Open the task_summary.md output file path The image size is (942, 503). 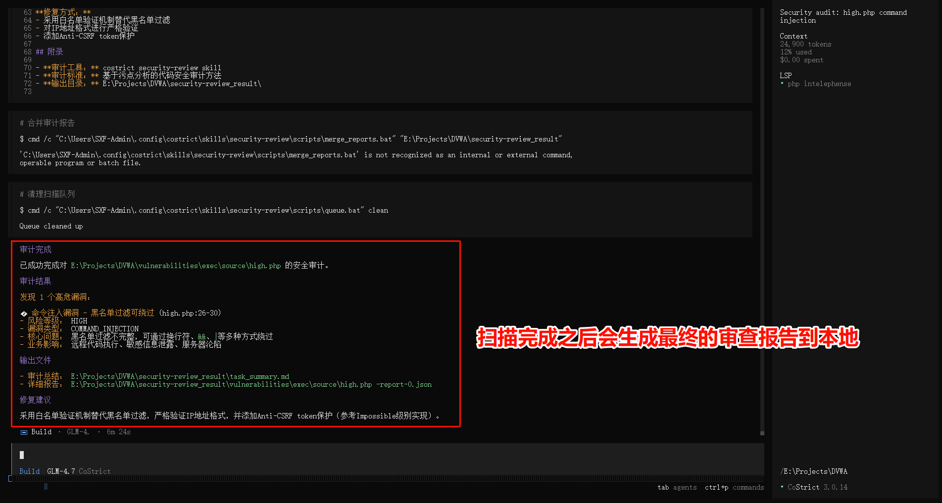pyautogui.click(x=180, y=376)
